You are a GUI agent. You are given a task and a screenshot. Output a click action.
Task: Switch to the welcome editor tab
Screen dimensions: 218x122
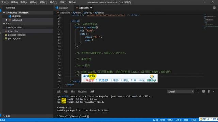[63, 8]
